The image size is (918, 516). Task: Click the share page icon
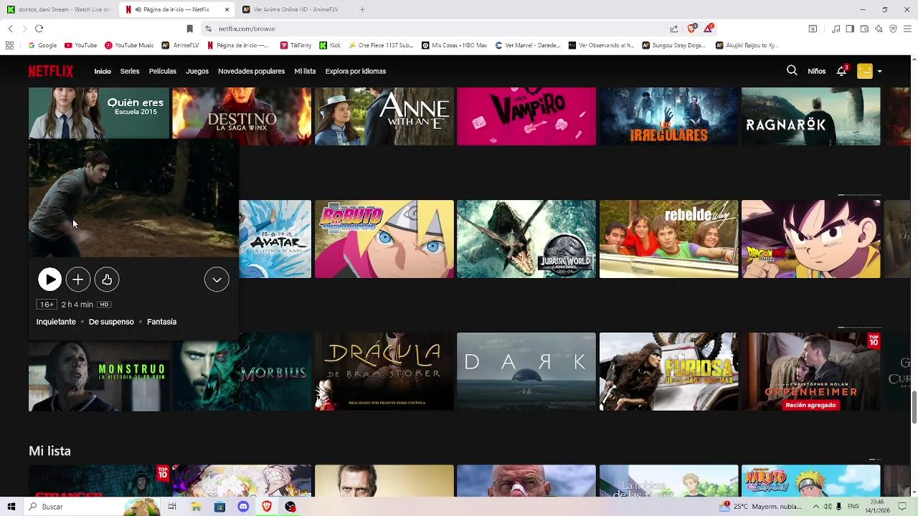[674, 29]
